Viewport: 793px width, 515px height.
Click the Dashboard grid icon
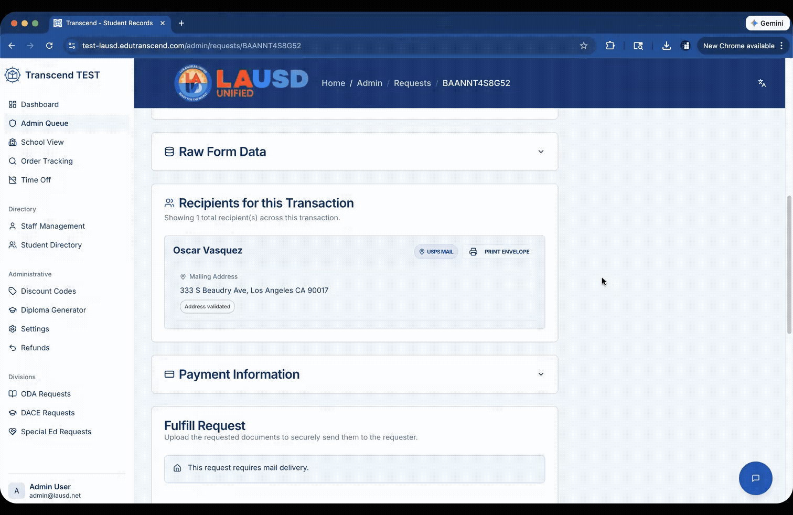point(13,104)
